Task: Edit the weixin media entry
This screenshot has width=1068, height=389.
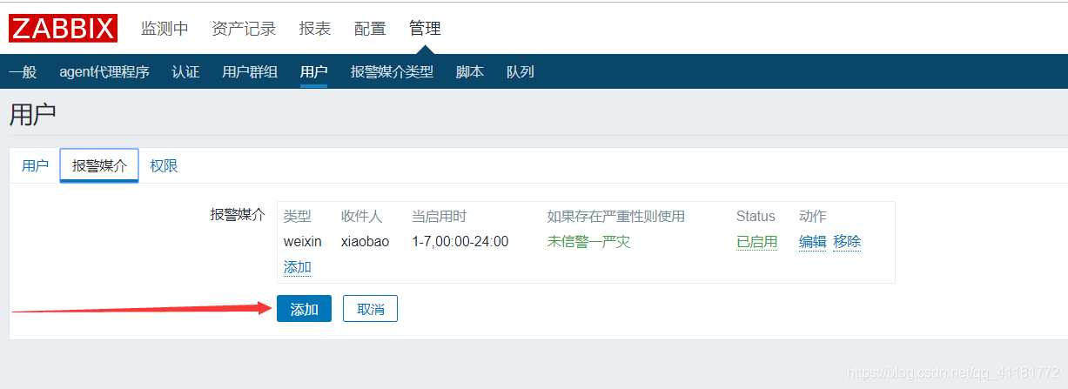Action: click(813, 242)
